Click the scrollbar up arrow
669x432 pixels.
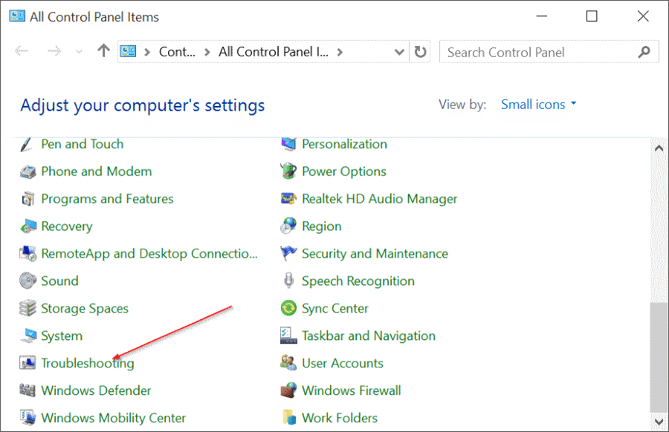(x=659, y=148)
